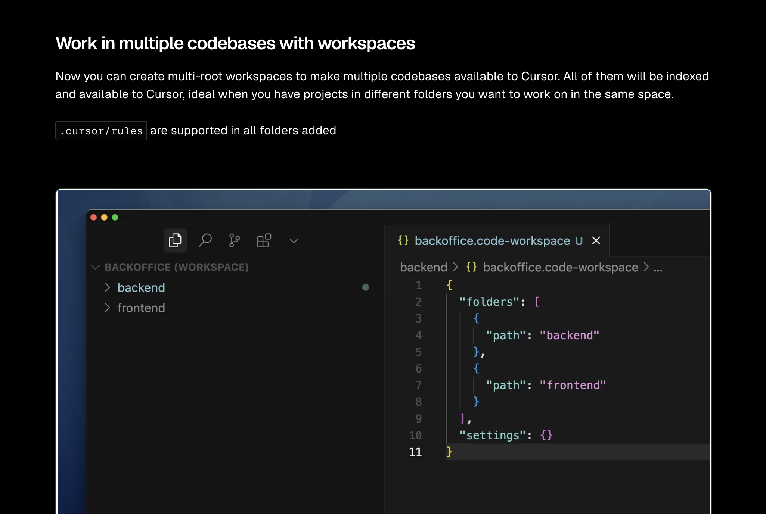Screen dimensions: 766x514
Task: Close the backoffice.code-workspace tab
Action: click(596, 241)
